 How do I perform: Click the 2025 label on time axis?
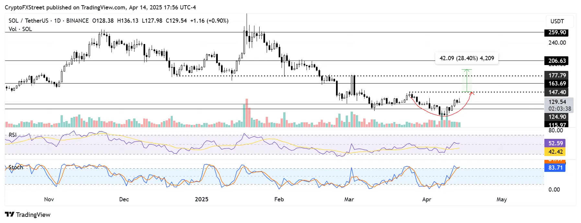pos(202,199)
